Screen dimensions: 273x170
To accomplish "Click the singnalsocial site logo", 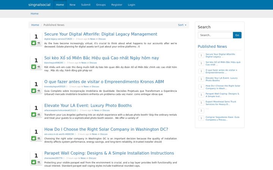I will point(39,5).
